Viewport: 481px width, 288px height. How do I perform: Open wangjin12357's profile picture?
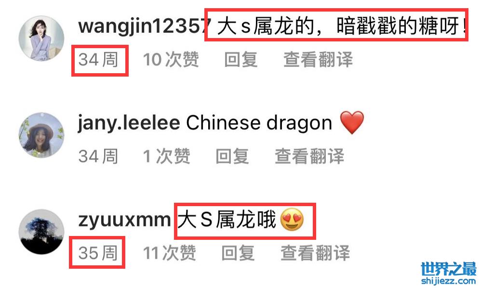coord(41,39)
